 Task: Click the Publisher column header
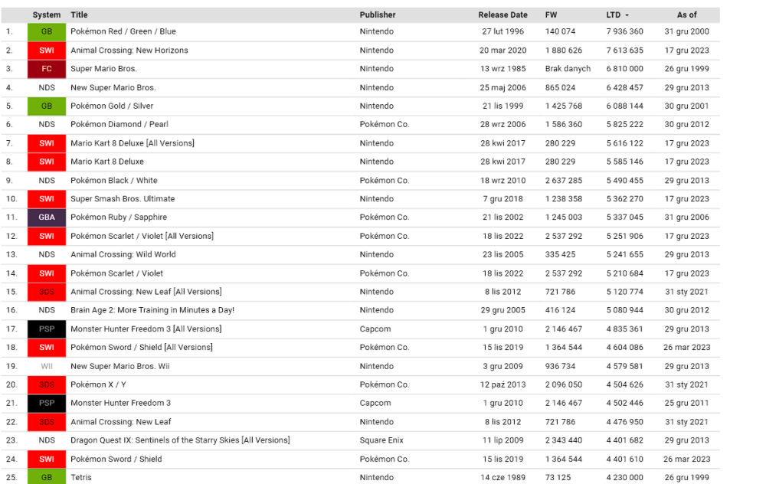378,15
